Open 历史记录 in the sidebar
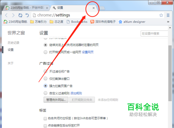The height and width of the screenshot is (128, 174). (x=14, y=43)
